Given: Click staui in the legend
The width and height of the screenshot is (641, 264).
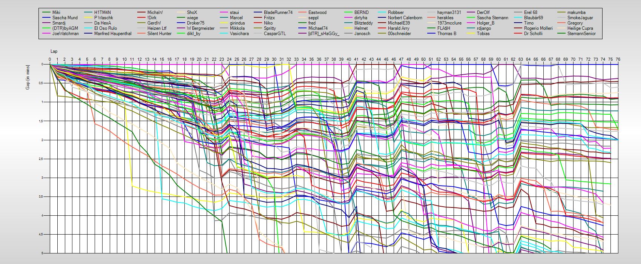Looking at the screenshot, I should coord(235,12).
